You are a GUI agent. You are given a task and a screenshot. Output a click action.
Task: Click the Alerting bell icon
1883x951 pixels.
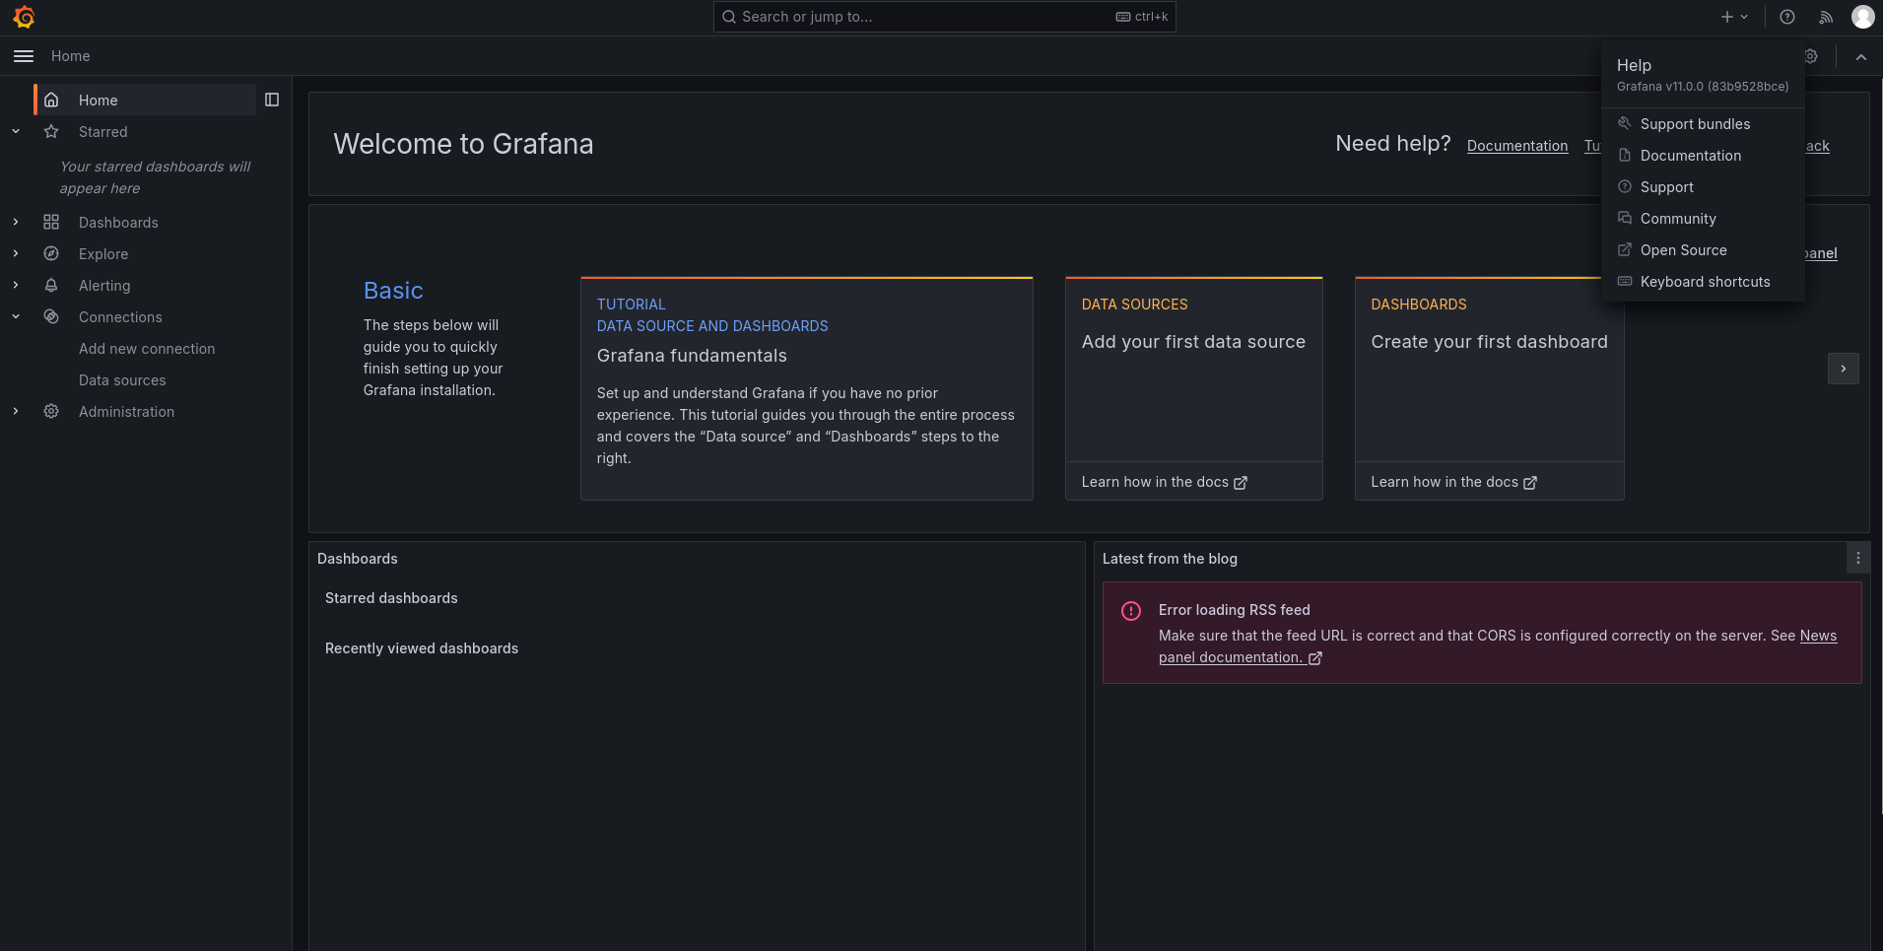tap(51, 285)
